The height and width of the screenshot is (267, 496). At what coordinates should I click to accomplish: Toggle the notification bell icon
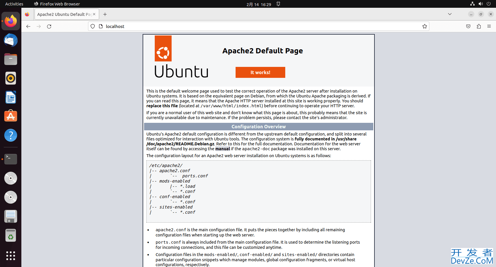tap(278, 4)
